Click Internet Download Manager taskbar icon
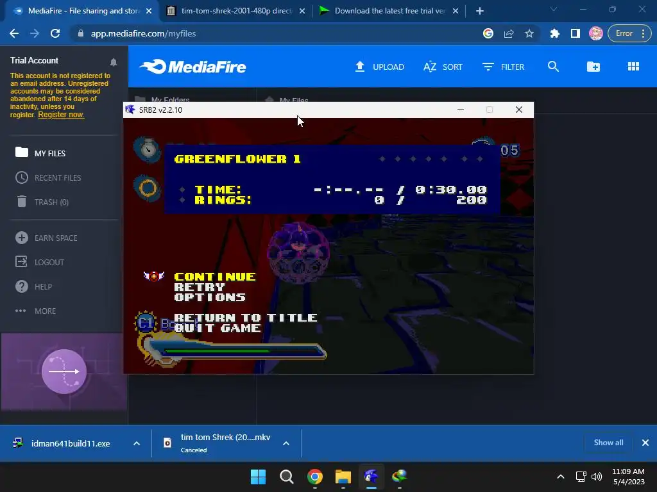Screen dimensions: 657x492 tap(400, 477)
